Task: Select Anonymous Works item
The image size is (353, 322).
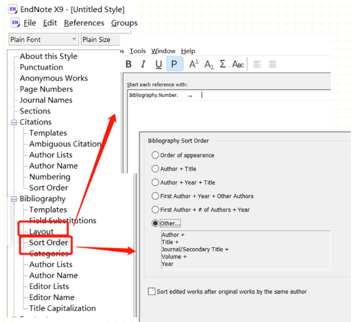Action: (x=53, y=78)
